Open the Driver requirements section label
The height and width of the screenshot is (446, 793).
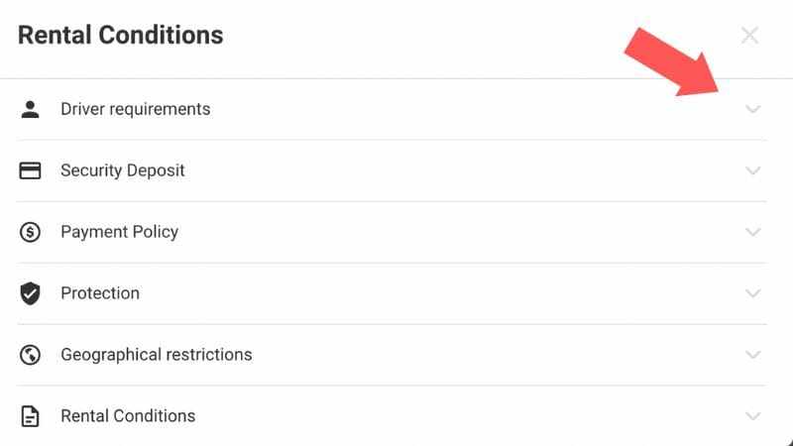coord(135,109)
